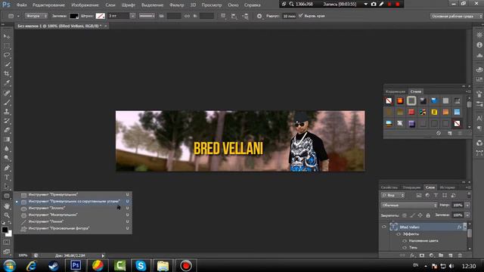Click the foreground color swatch
The width and height of the screenshot is (484, 272).
click(x=5, y=230)
